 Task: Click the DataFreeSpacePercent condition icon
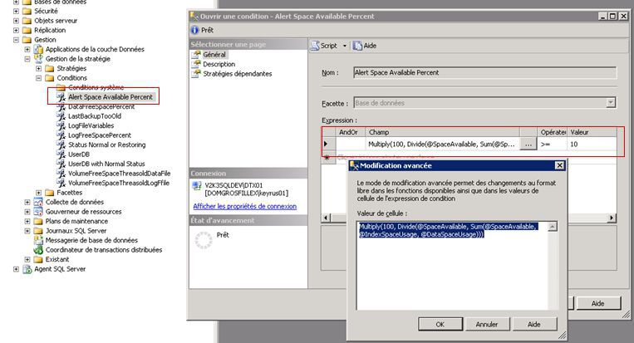point(61,107)
